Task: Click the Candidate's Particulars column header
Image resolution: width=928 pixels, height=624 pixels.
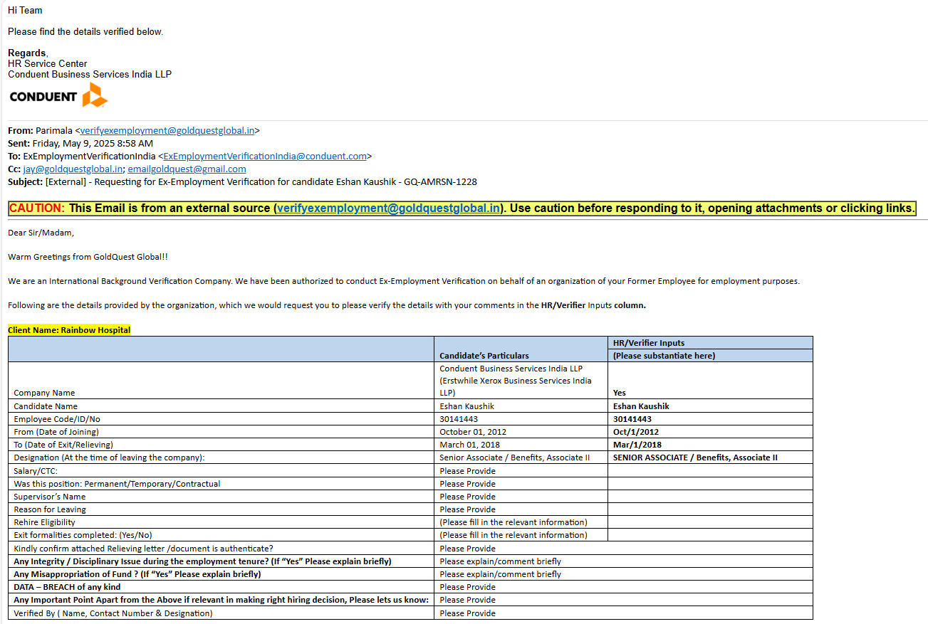Action: point(484,355)
